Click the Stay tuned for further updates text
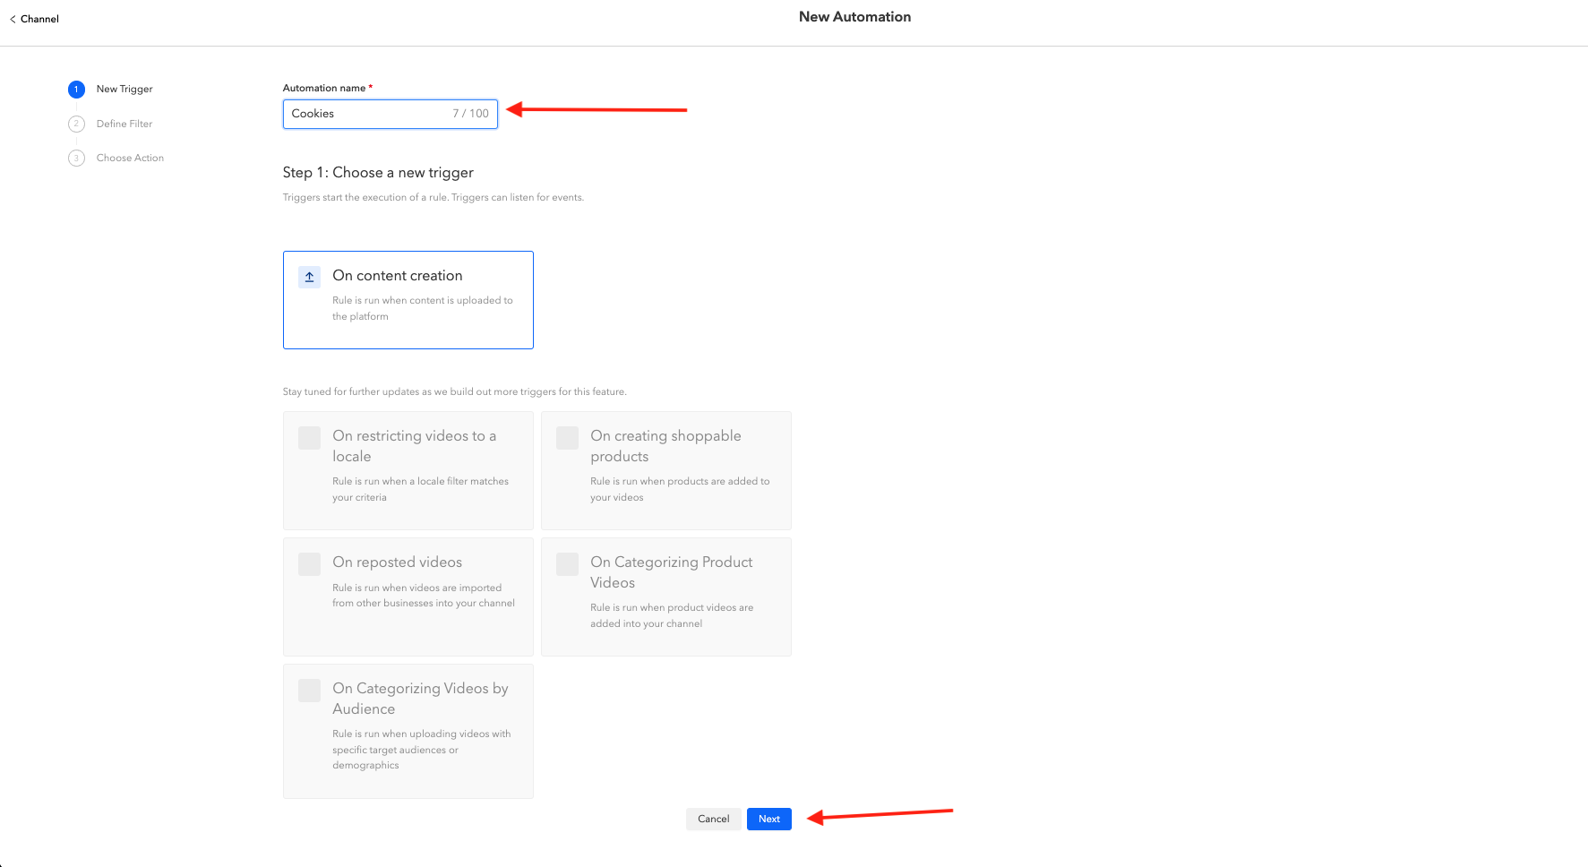 454,391
